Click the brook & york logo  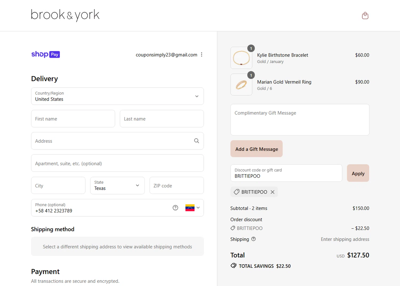[x=65, y=15]
